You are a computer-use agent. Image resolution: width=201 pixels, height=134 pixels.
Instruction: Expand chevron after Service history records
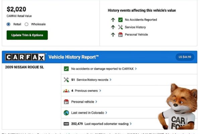click(x=111, y=80)
